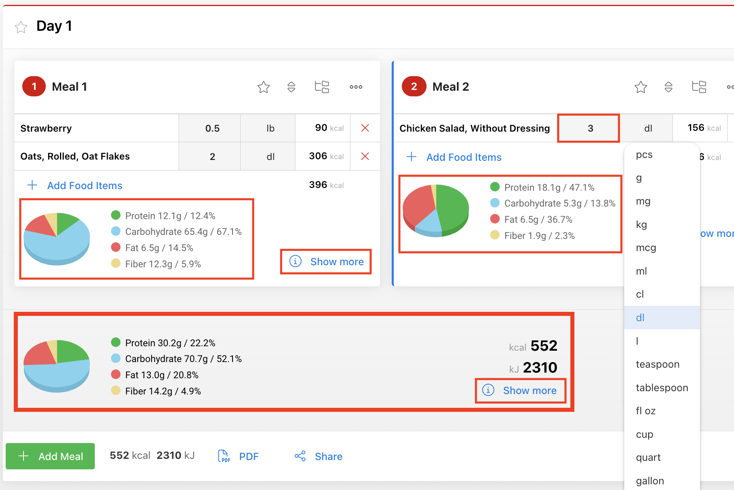Select mg from the unit list

[662, 201]
